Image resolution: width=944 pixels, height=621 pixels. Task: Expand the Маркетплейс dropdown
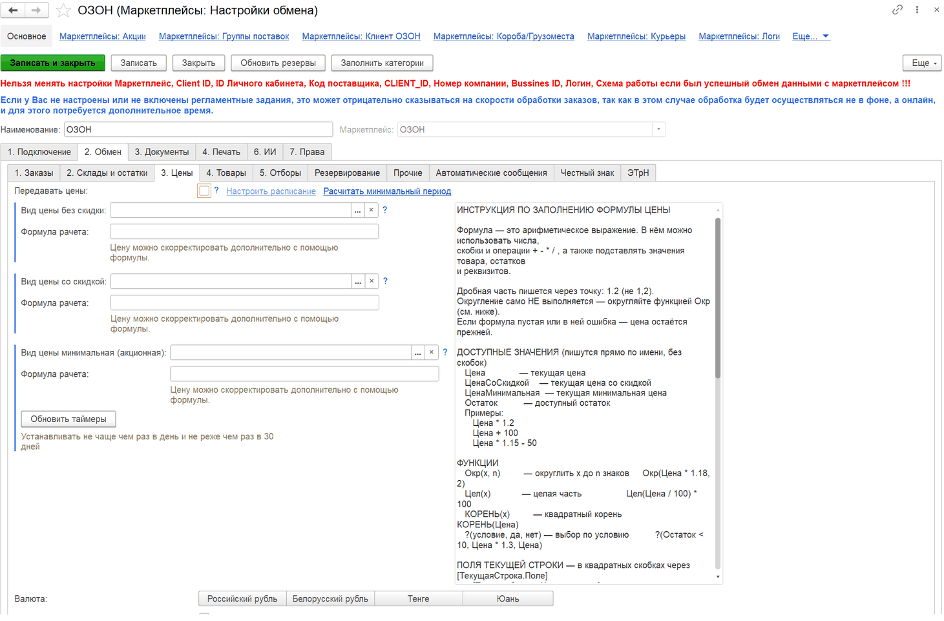point(659,129)
